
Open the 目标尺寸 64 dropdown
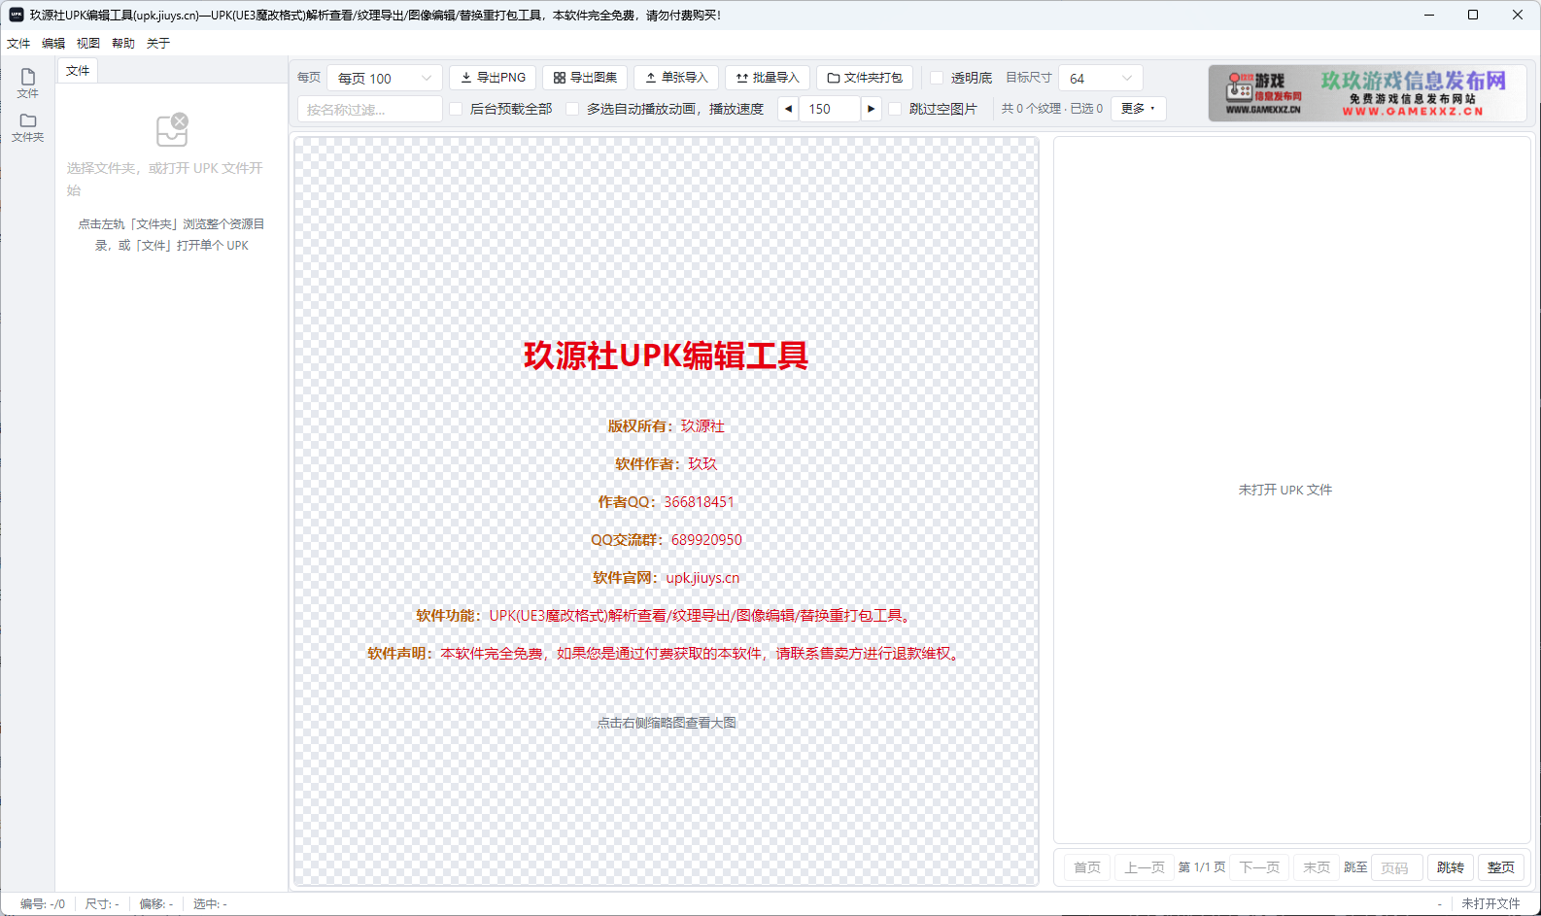[x=1101, y=78]
